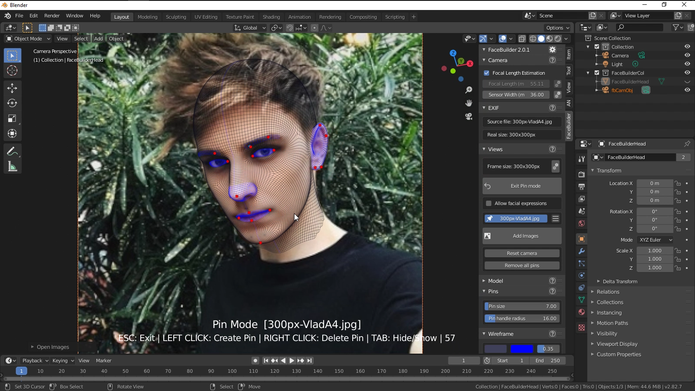Choose the Rotate tool in toolbar
Image resolution: width=695 pixels, height=391 pixels.
12,103
